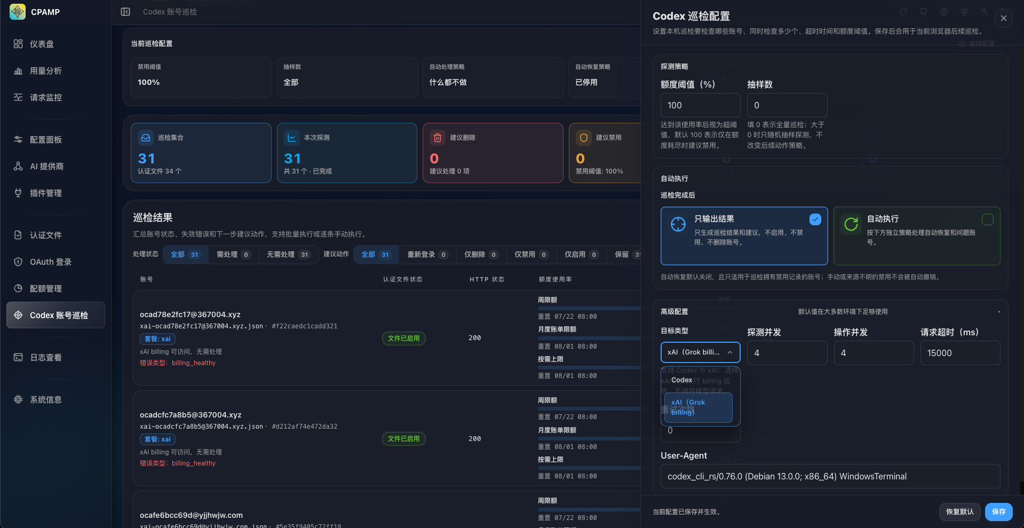This screenshot has width=1024, height=528.
Task: Click the 建议删除 trash icon
Action: pyautogui.click(x=438, y=138)
